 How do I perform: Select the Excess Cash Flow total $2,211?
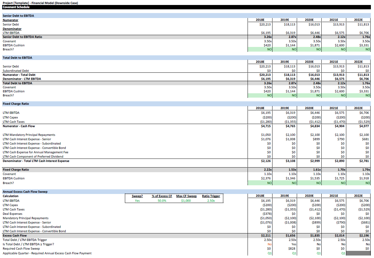pyautogui.click(x=266, y=235)
